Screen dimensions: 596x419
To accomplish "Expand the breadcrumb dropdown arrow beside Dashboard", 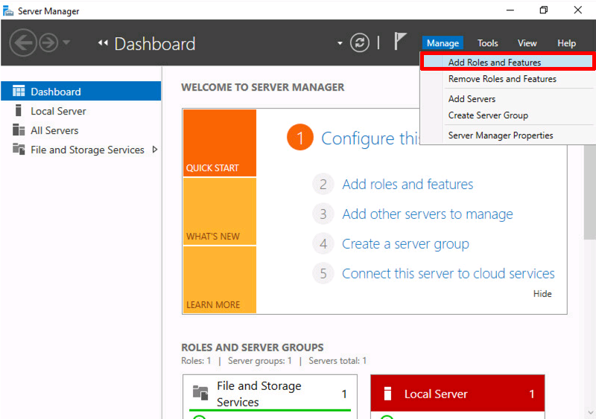I will point(340,43).
